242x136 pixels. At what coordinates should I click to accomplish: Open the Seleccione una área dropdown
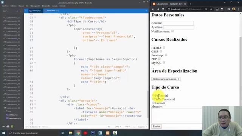[x=166, y=79]
